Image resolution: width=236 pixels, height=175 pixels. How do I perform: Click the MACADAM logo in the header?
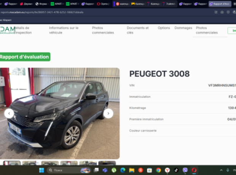(x=8, y=30)
